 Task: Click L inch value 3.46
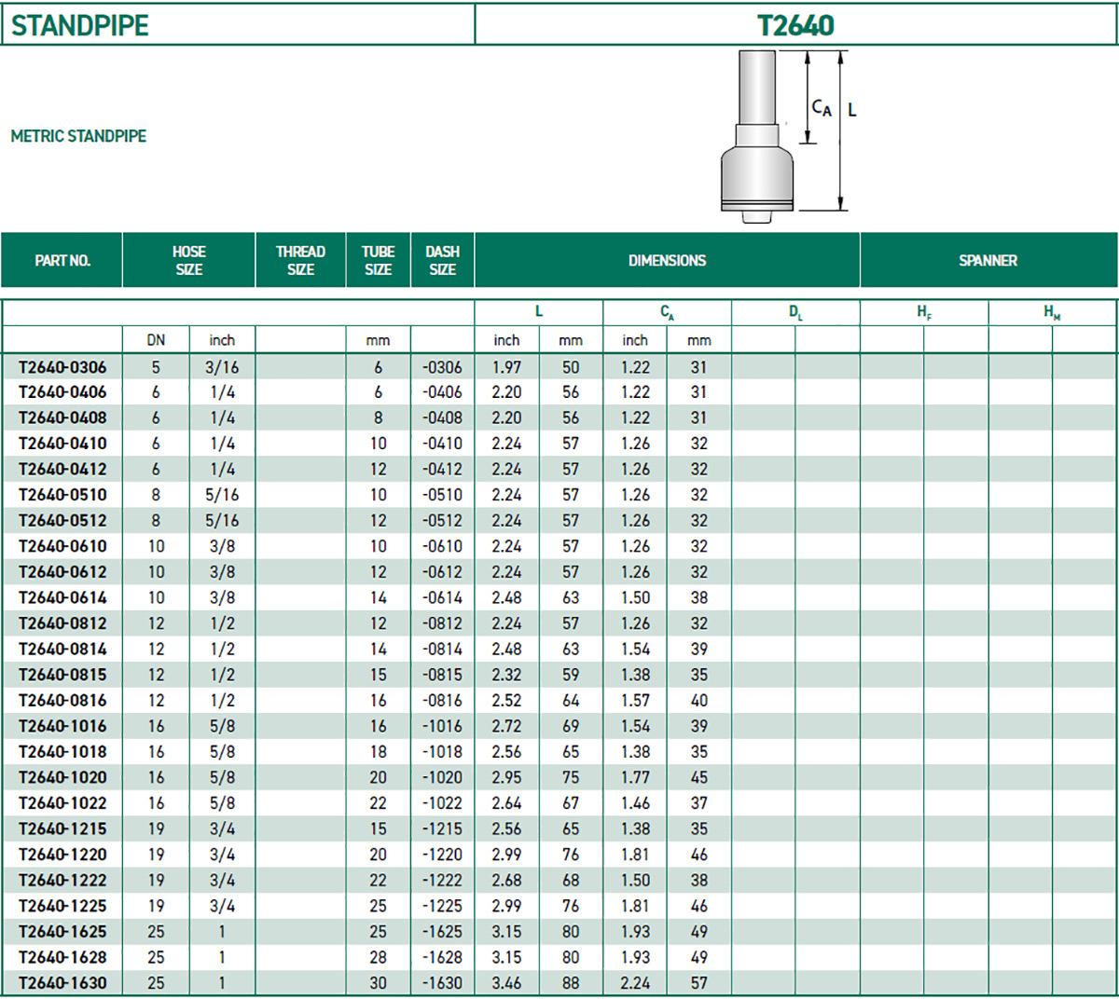[506, 982]
